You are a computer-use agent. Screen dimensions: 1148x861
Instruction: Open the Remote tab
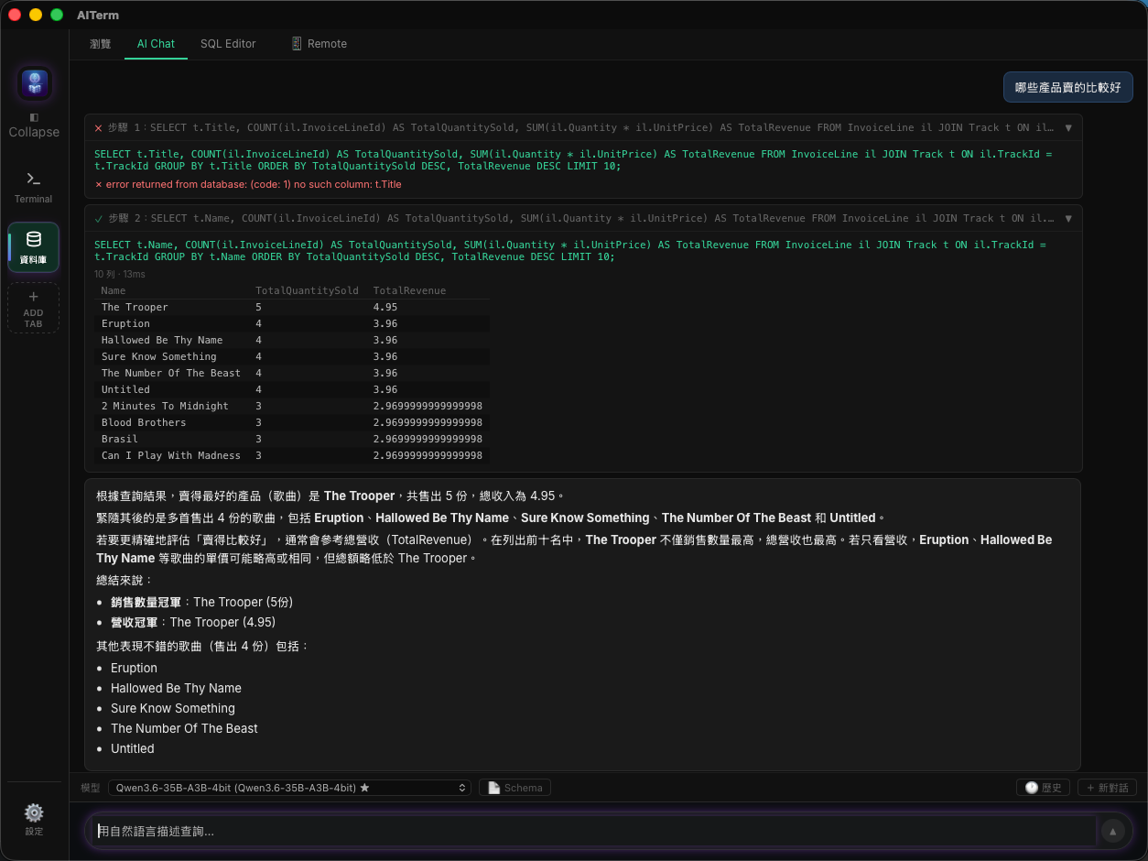[x=319, y=44]
